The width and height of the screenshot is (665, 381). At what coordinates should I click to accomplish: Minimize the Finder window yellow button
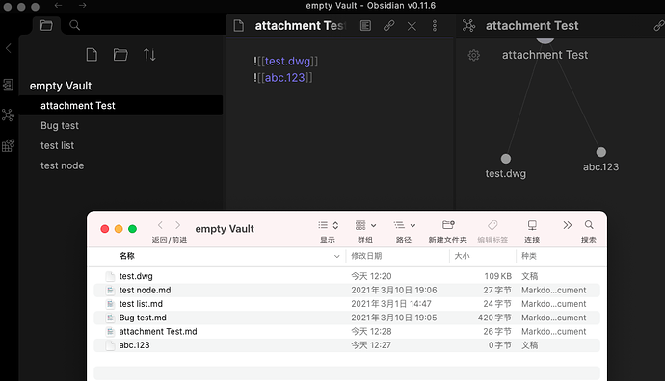pos(119,229)
